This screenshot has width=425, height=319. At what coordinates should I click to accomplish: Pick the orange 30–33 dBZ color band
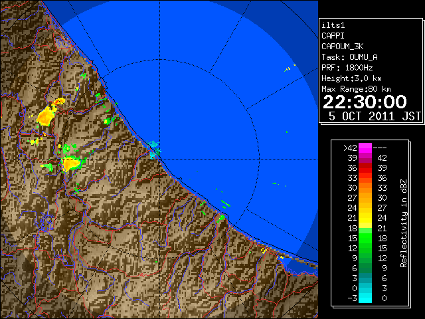(x=365, y=188)
